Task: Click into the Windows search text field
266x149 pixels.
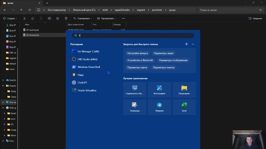Action: [133, 36]
